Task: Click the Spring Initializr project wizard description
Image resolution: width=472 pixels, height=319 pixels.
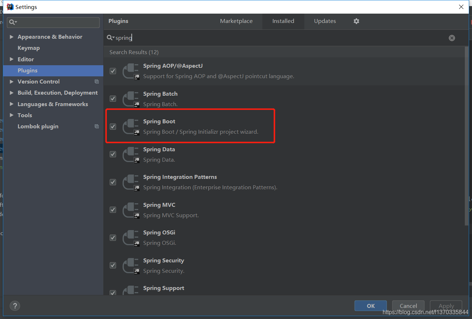Action: coord(201,132)
